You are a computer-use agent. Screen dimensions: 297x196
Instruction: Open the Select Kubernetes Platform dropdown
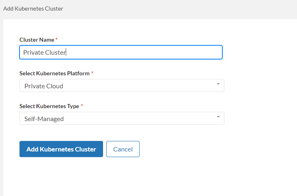click(122, 85)
